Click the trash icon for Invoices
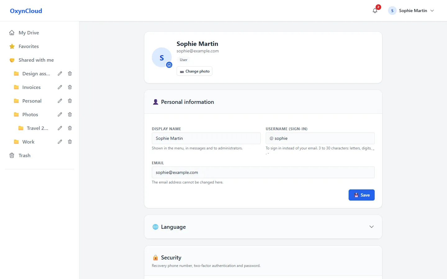This screenshot has height=279, width=447. coord(70,87)
